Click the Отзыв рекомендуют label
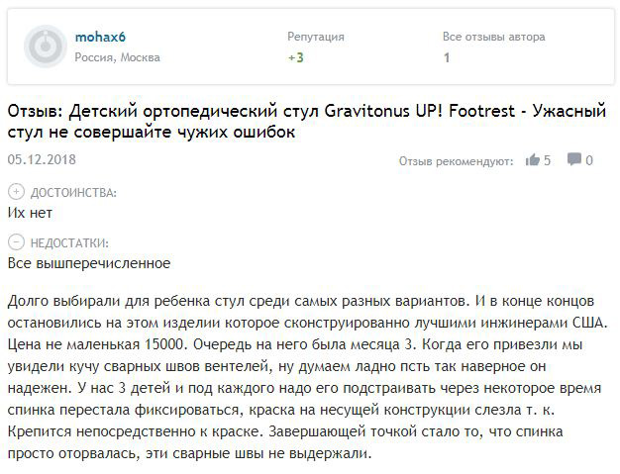The width and height of the screenshot is (620, 474). 456,160
